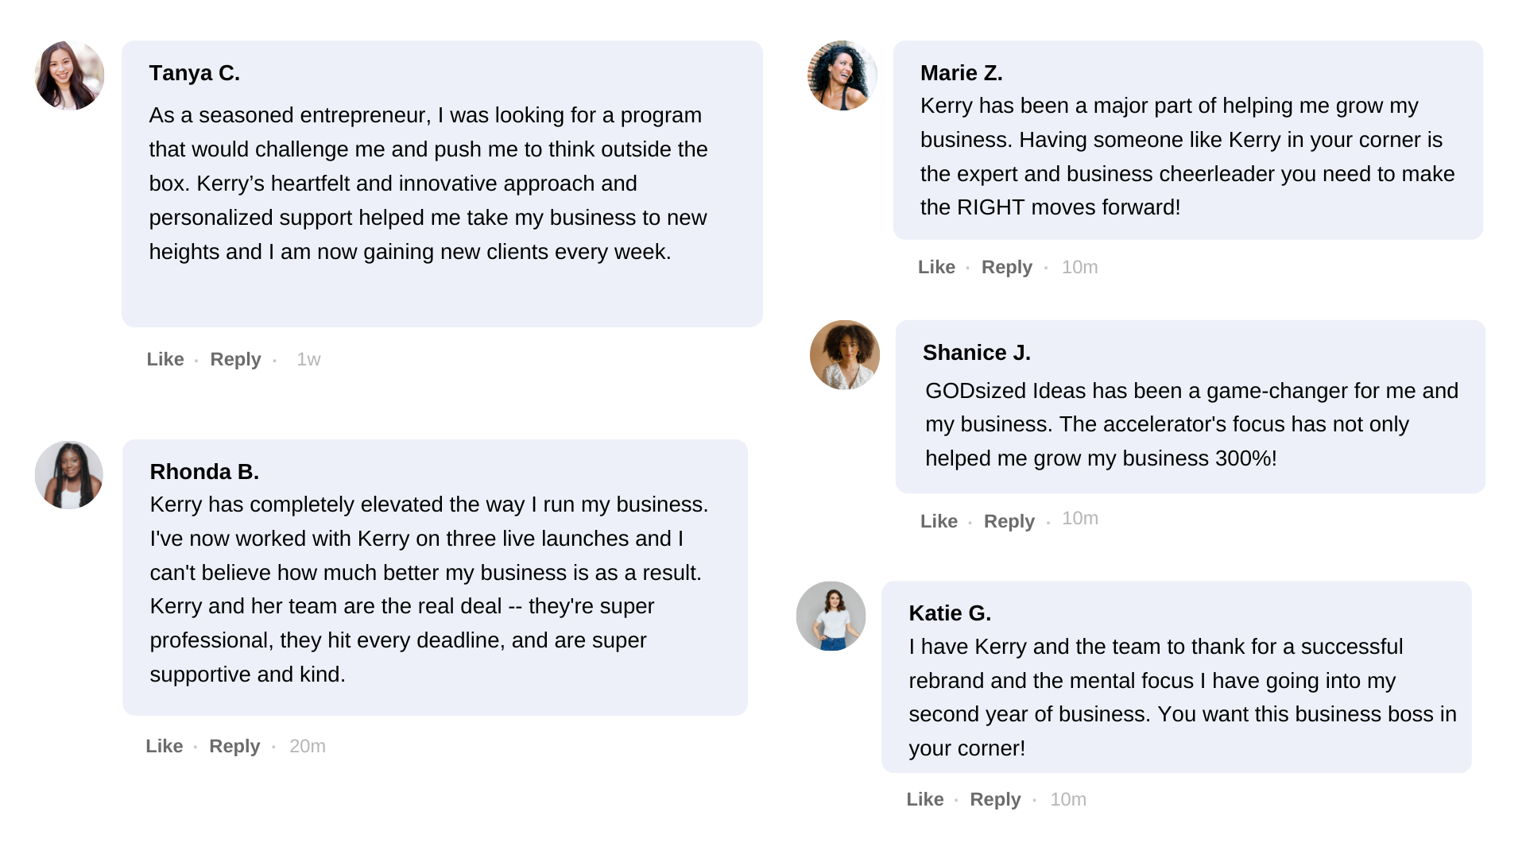1526x858 pixels.
Task: Like Shanice J.'s comment
Action: [939, 521]
